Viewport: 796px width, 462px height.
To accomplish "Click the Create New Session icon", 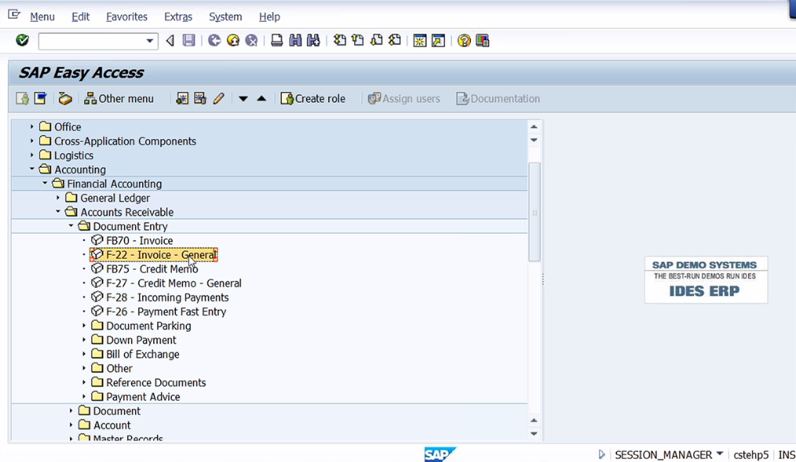I will (x=420, y=41).
